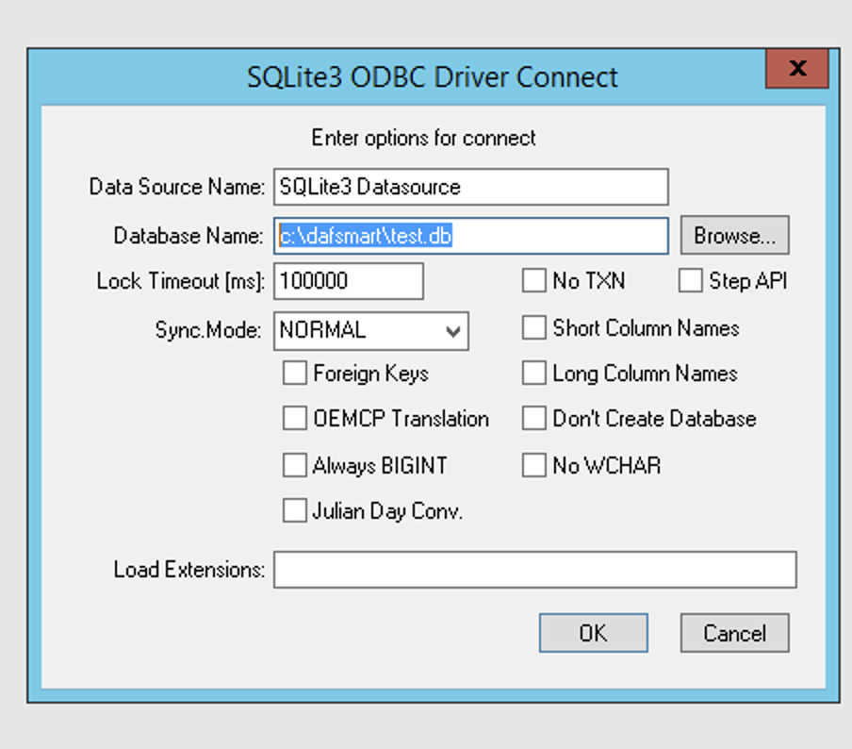The height and width of the screenshot is (749, 852).
Task: Click the 'Data Source Name:' label
Action: point(177,187)
